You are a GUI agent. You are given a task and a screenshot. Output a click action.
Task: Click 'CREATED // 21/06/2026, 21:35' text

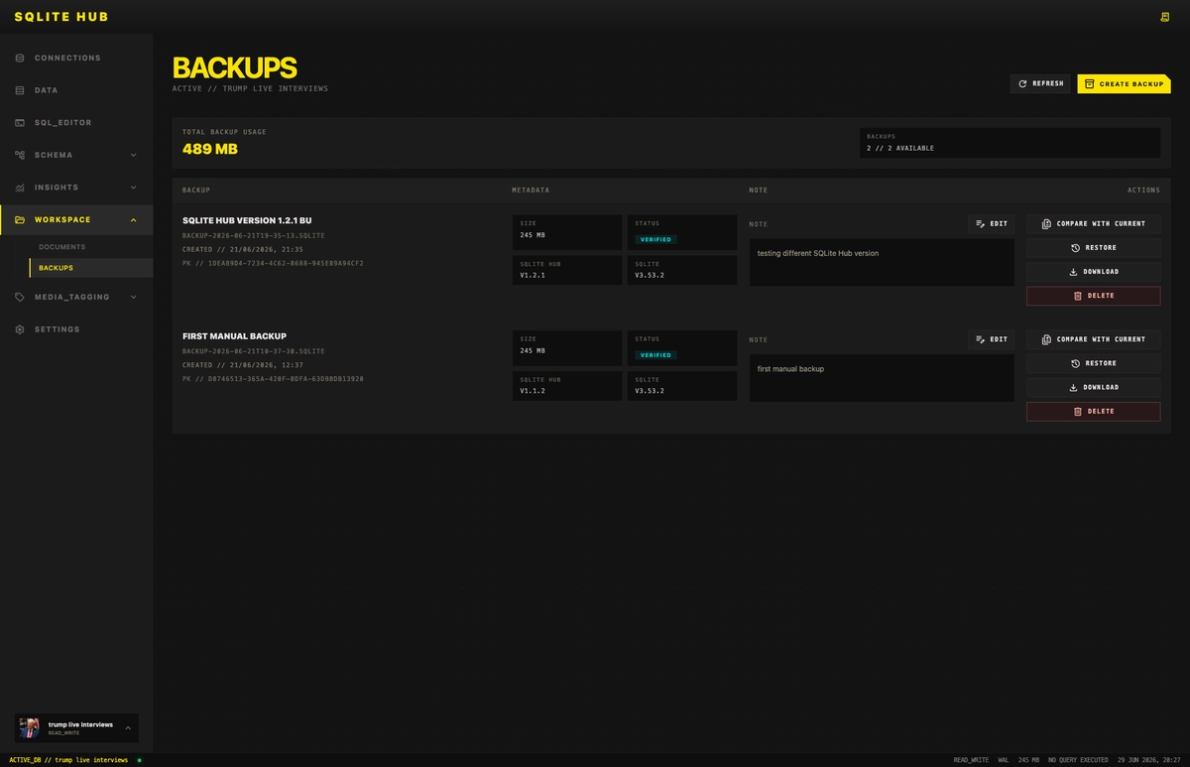point(243,249)
